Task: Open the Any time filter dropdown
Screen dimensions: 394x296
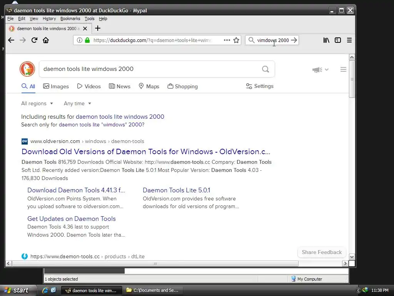Action: coord(77,103)
